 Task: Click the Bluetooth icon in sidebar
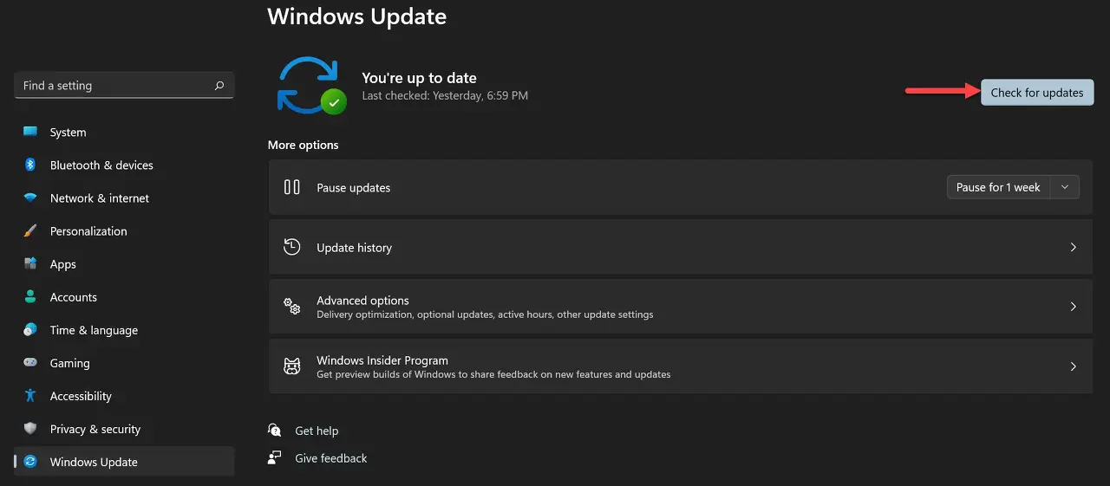tap(30, 165)
